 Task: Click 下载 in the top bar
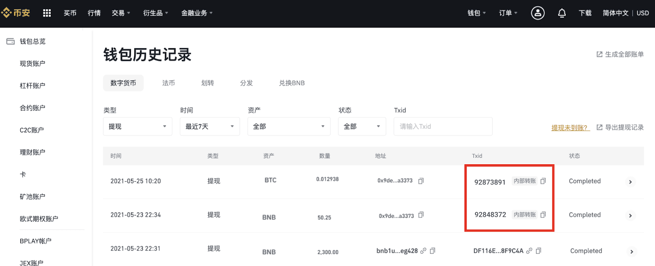tap(585, 13)
